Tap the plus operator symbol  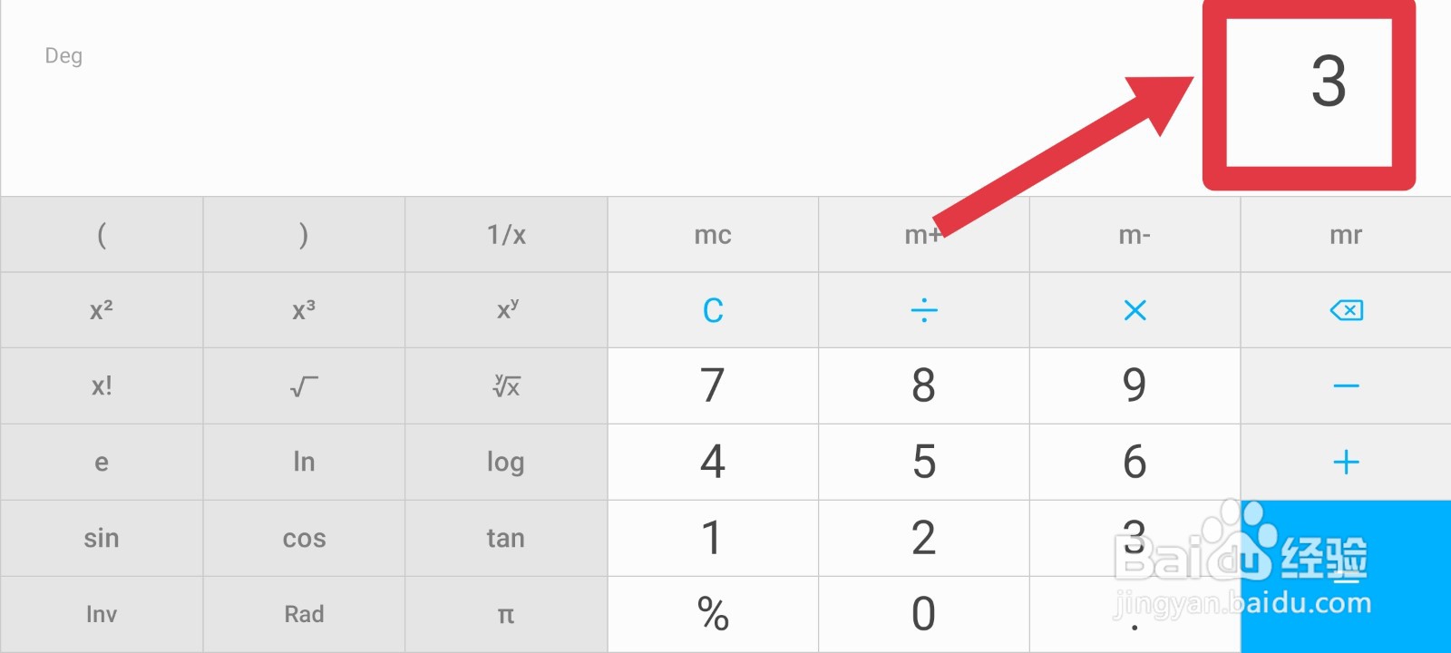coord(1346,463)
